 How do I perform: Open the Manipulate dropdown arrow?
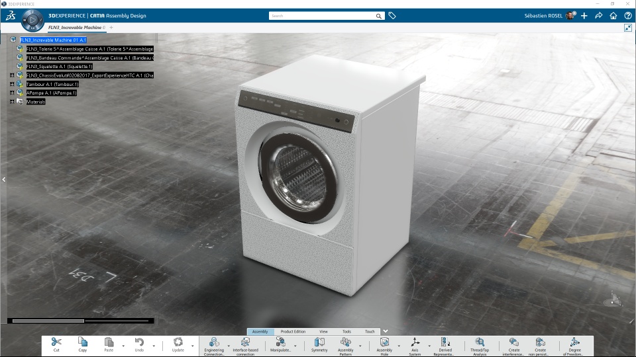(295, 346)
